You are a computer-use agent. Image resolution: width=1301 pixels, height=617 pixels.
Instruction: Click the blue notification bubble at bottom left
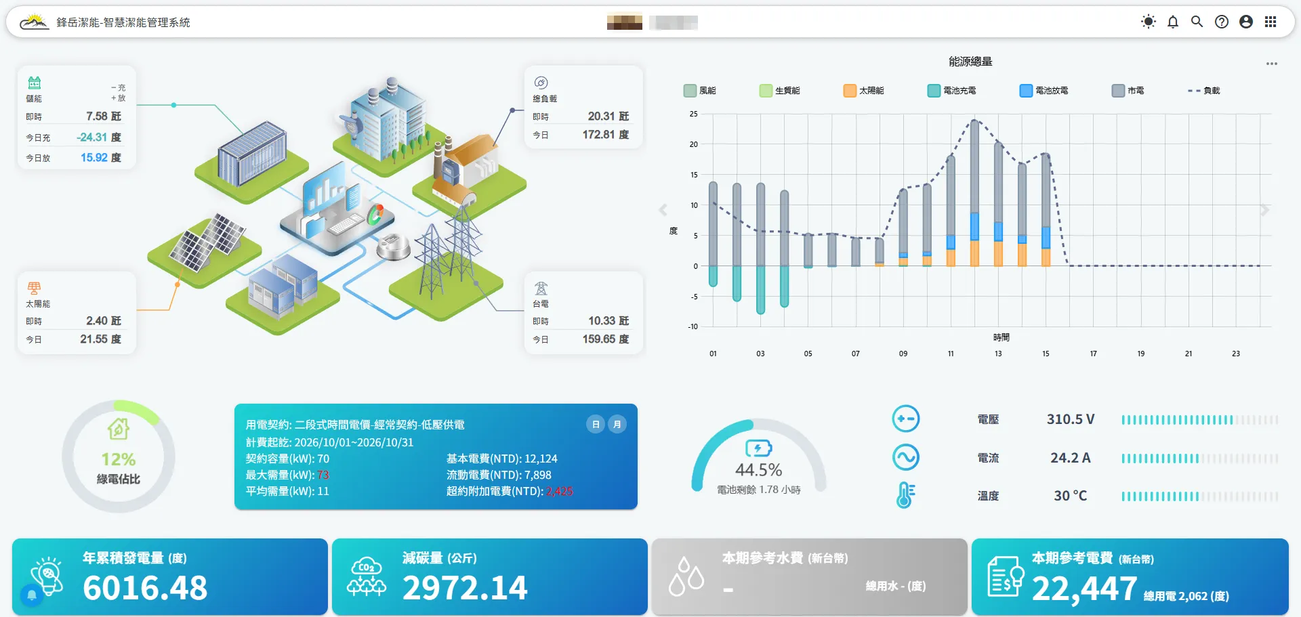coord(32,595)
